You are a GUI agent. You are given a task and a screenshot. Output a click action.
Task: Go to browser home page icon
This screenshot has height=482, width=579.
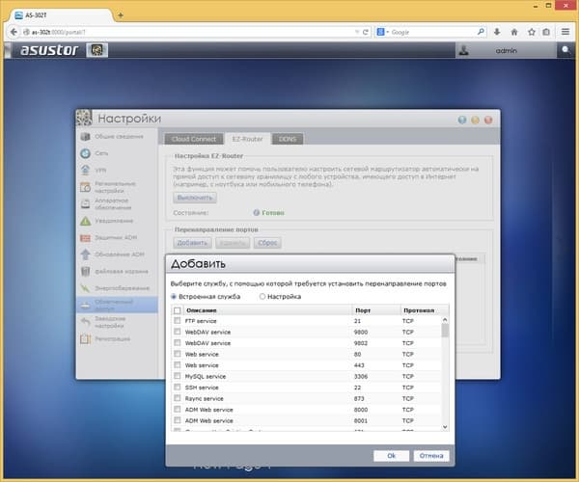coord(514,32)
